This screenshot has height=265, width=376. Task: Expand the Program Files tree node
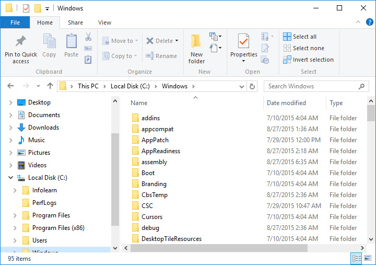[x=15, y=215]
